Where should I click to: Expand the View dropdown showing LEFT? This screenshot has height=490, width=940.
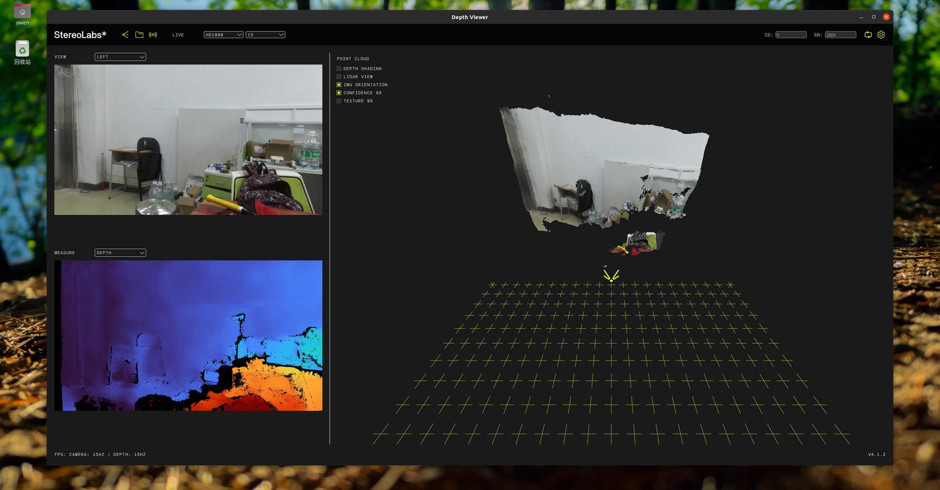click(x=120, y=57)
